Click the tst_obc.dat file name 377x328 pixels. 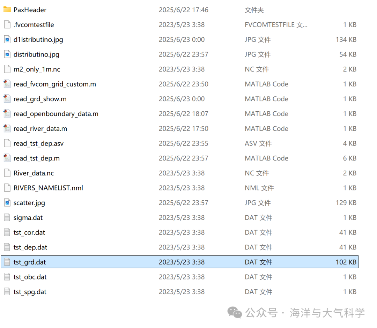click(30, 277)
